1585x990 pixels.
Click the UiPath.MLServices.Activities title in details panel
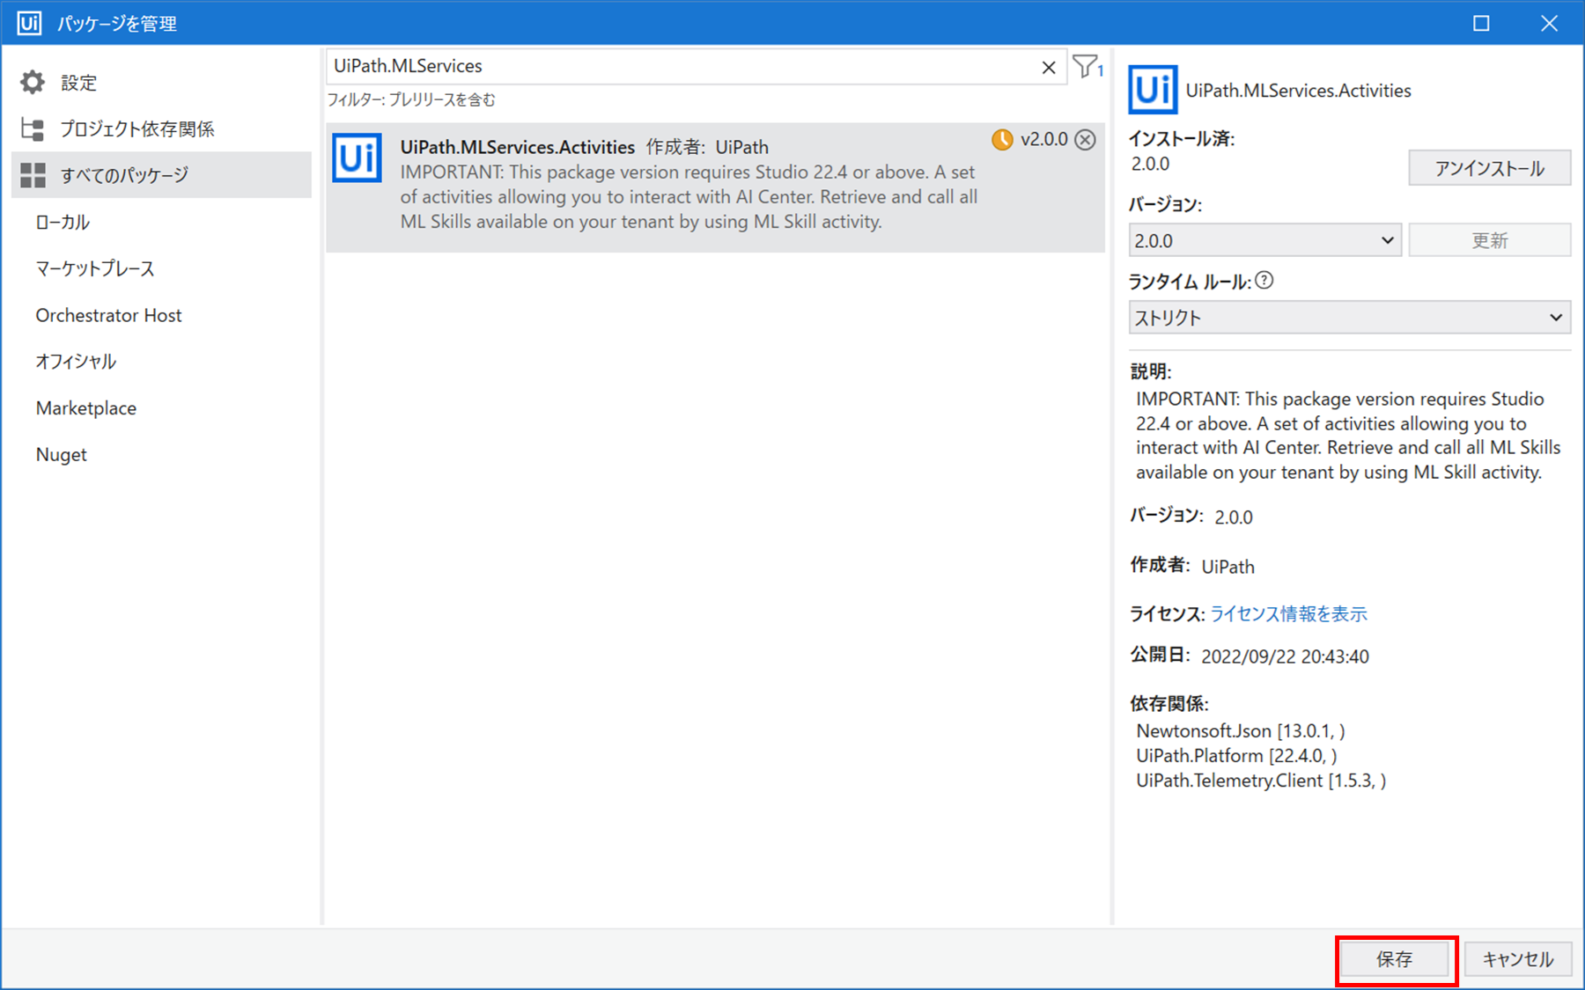1298,91
